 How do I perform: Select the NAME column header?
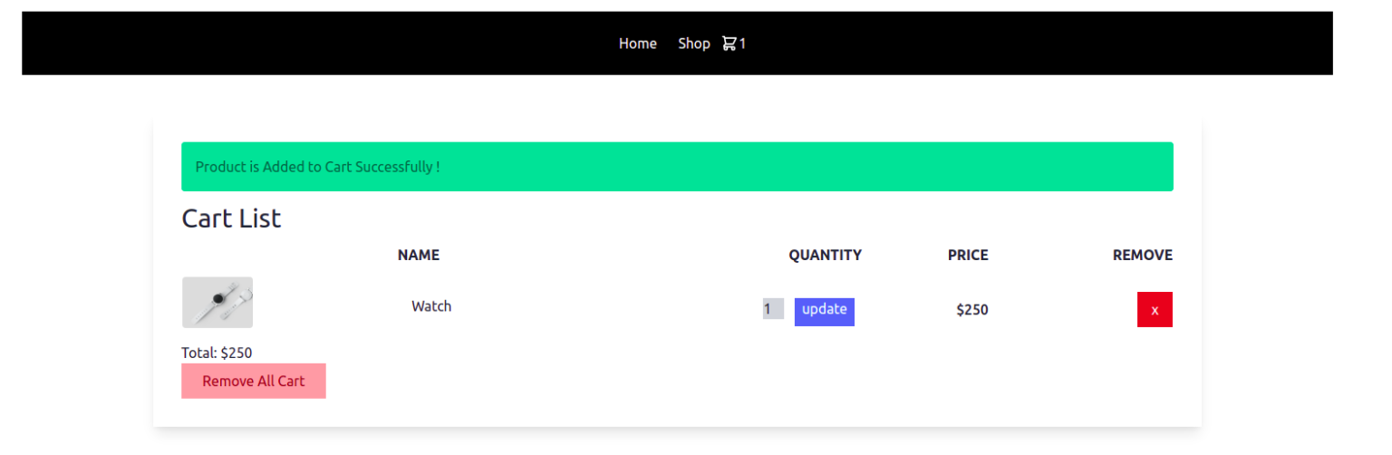tap(419, 256)
